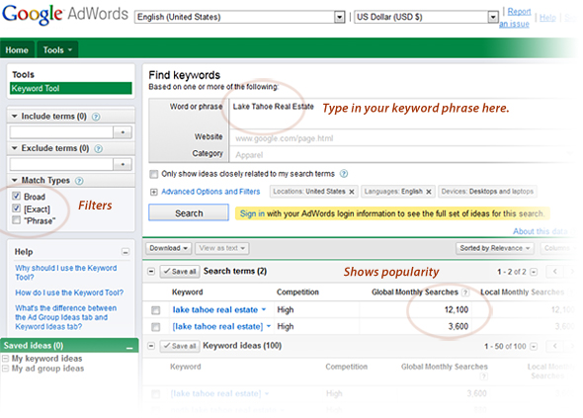The height and width of the screenshot is (418, 583).
Task: Toggle the [Exact] match type checkbox
Action: (x=16, y=209)
